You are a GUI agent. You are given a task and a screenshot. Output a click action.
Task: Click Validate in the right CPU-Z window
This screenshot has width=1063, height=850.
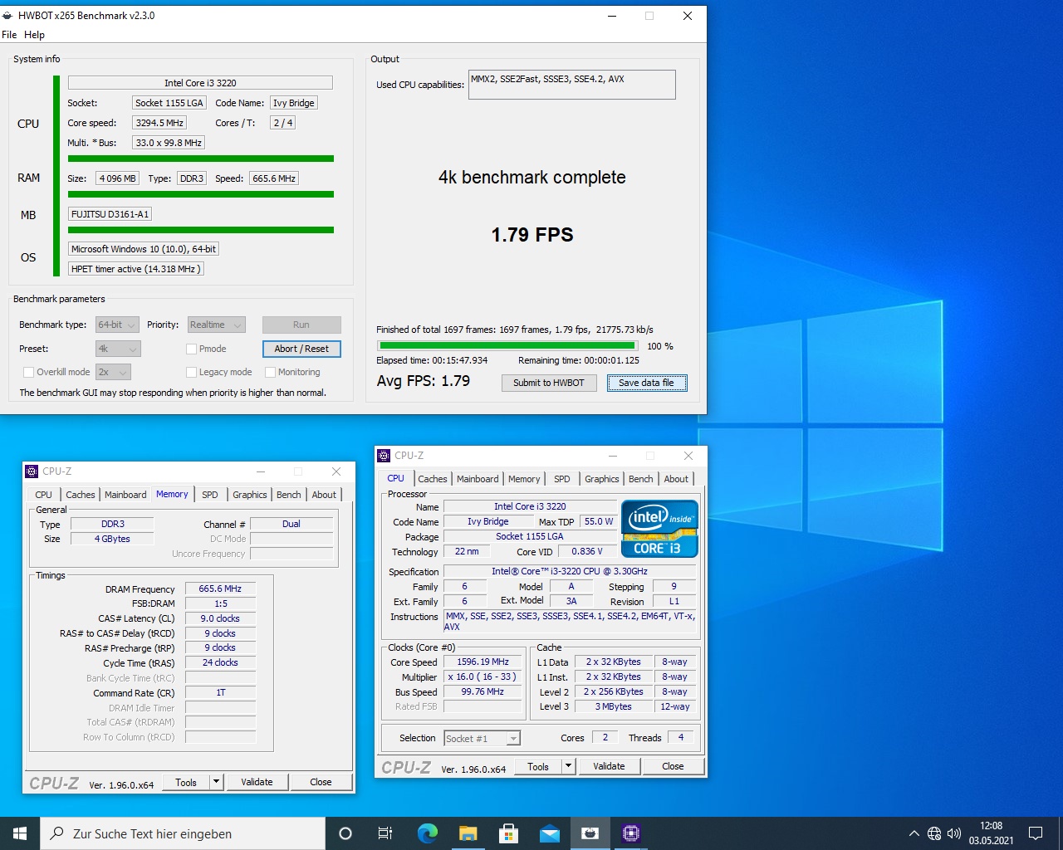609,766
